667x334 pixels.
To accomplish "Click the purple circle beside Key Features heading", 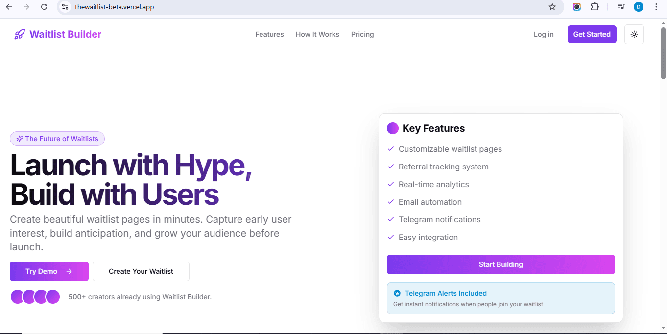I will tap(392, 128).
